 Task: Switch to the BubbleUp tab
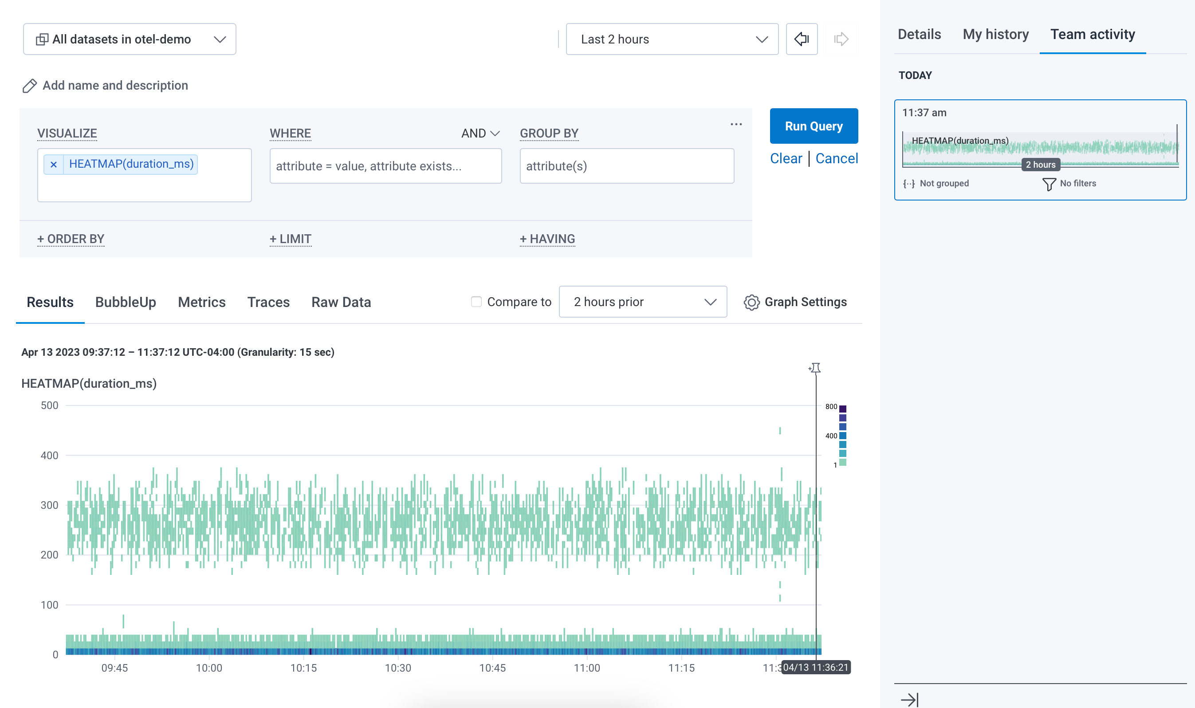tap(126, 303)
